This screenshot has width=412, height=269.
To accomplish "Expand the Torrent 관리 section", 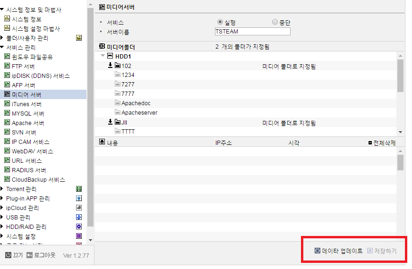I will pos(2,189).
